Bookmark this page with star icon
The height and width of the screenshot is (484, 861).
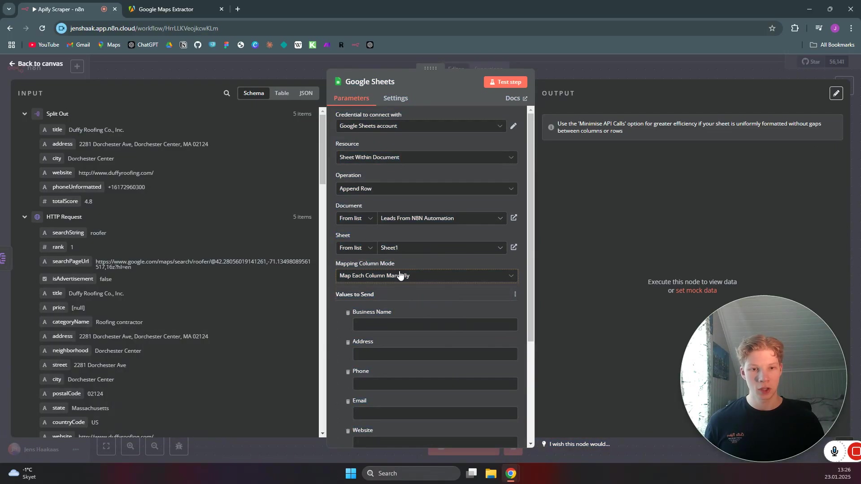pyautogui.click(x=772, y=28)
